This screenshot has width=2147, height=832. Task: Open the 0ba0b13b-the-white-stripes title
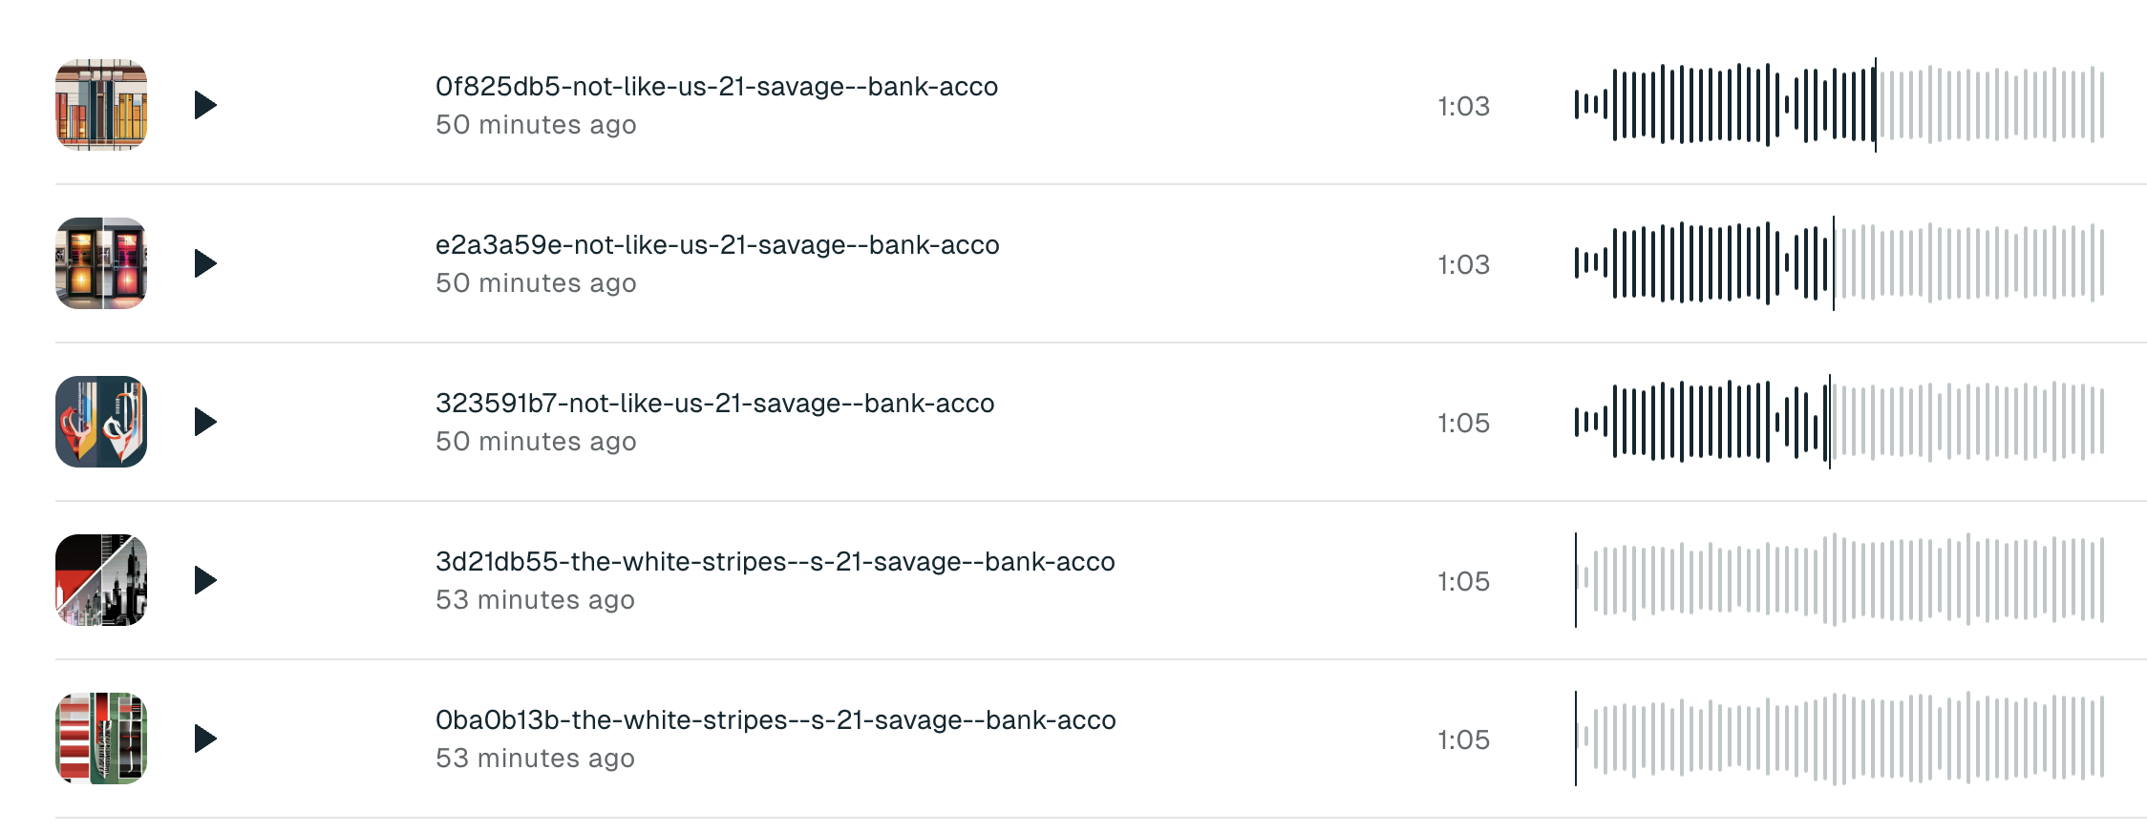tap(775, 720)
